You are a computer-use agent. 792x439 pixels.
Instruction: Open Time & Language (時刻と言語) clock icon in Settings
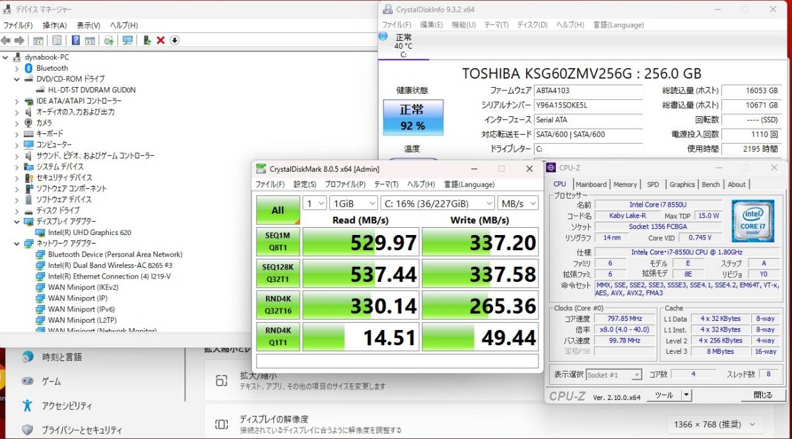(27, 357)
